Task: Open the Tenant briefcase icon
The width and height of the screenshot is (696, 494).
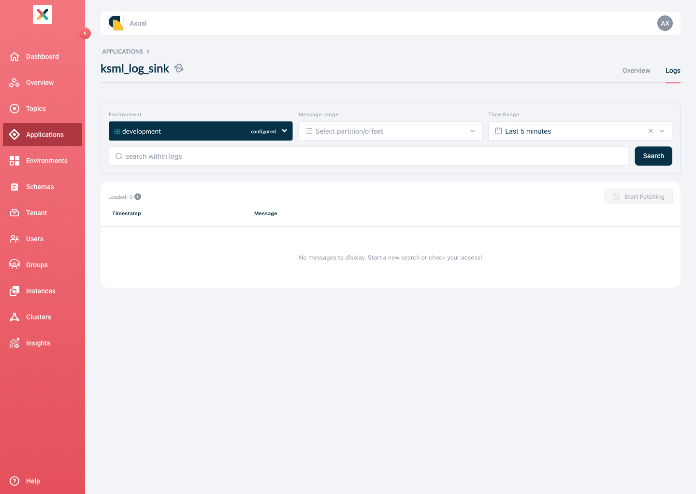Action: (14, 213)
